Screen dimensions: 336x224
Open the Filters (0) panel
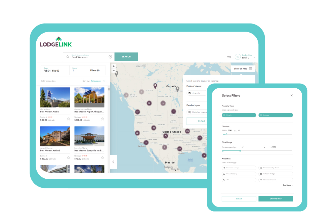pos(95,70)
